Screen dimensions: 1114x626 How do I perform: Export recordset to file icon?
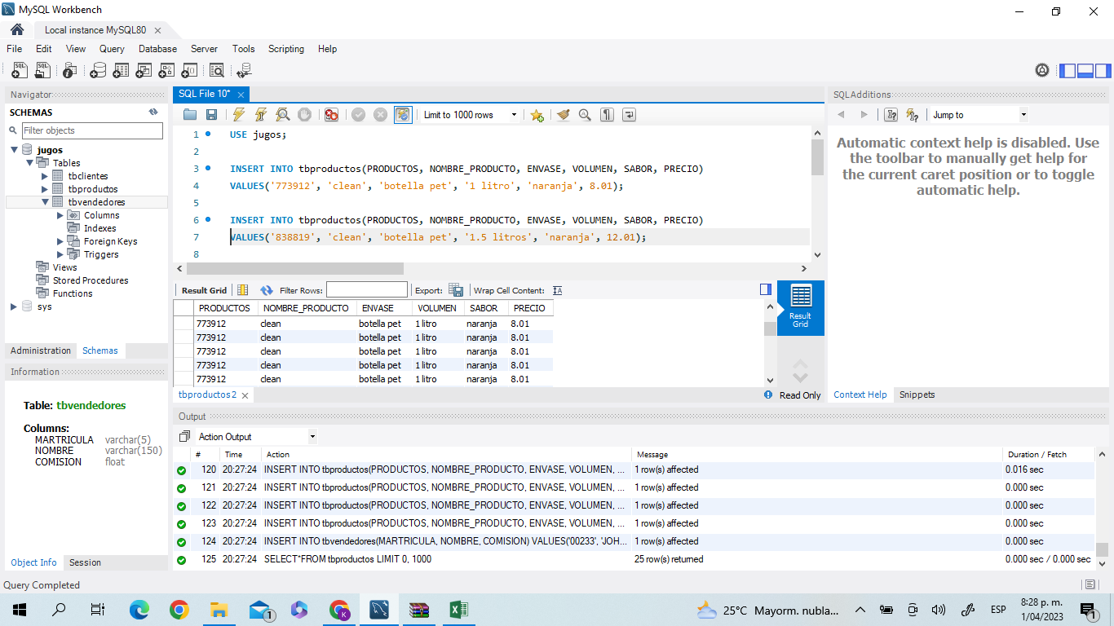457,290
